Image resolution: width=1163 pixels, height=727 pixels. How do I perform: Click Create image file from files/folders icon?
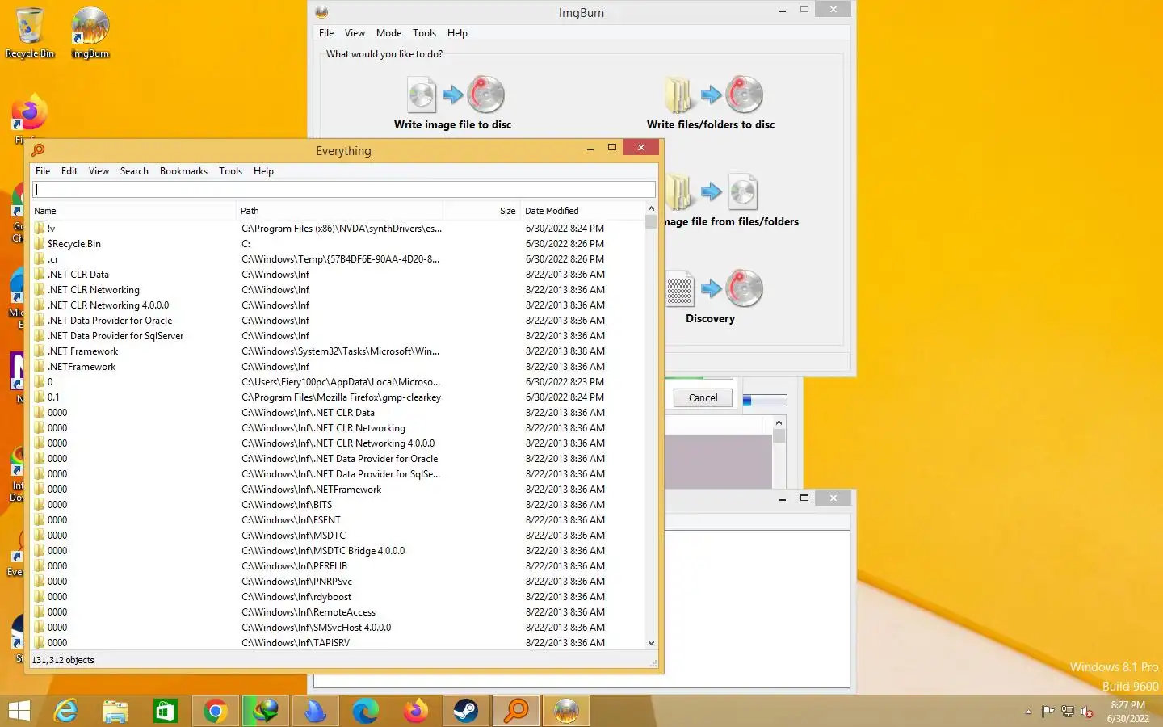point(712,192)
